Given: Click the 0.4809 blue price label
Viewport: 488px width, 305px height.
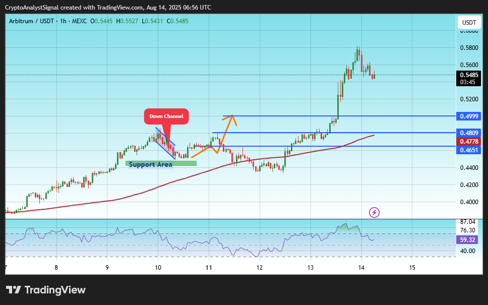Looking at the screenshot, I should [x=469, y=133].
